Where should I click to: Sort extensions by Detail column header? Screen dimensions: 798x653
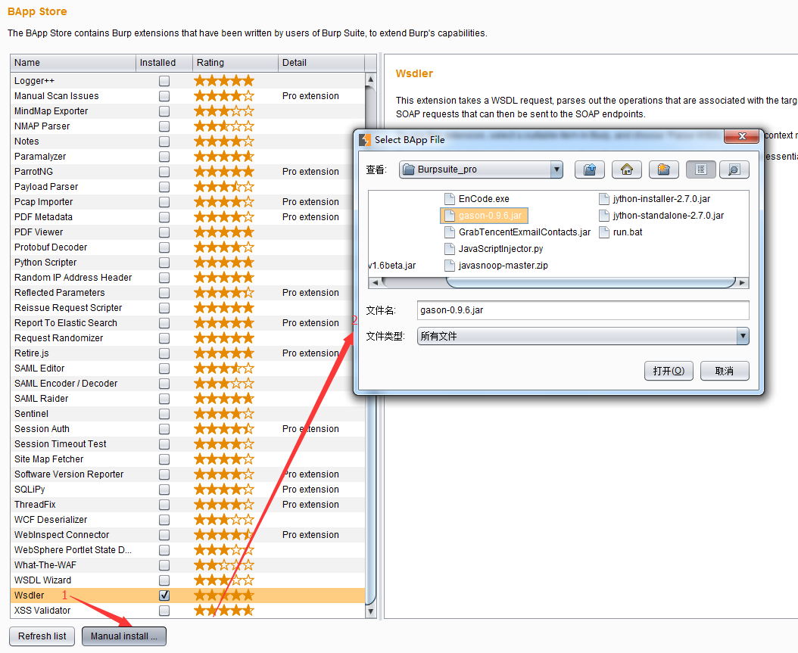pyautogui.click(x=321, y=63)
